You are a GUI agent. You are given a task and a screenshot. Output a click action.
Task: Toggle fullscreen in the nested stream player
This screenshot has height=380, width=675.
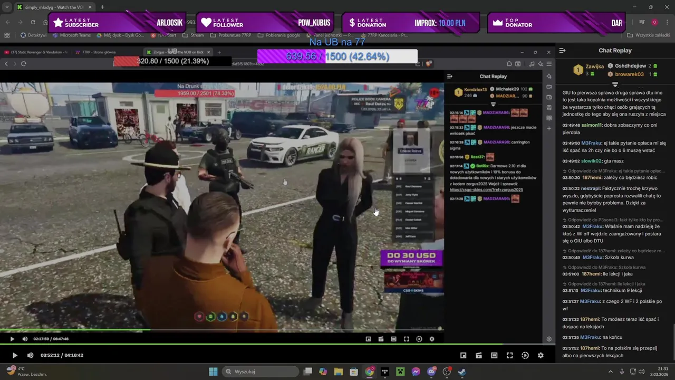[x=406, y=339]
